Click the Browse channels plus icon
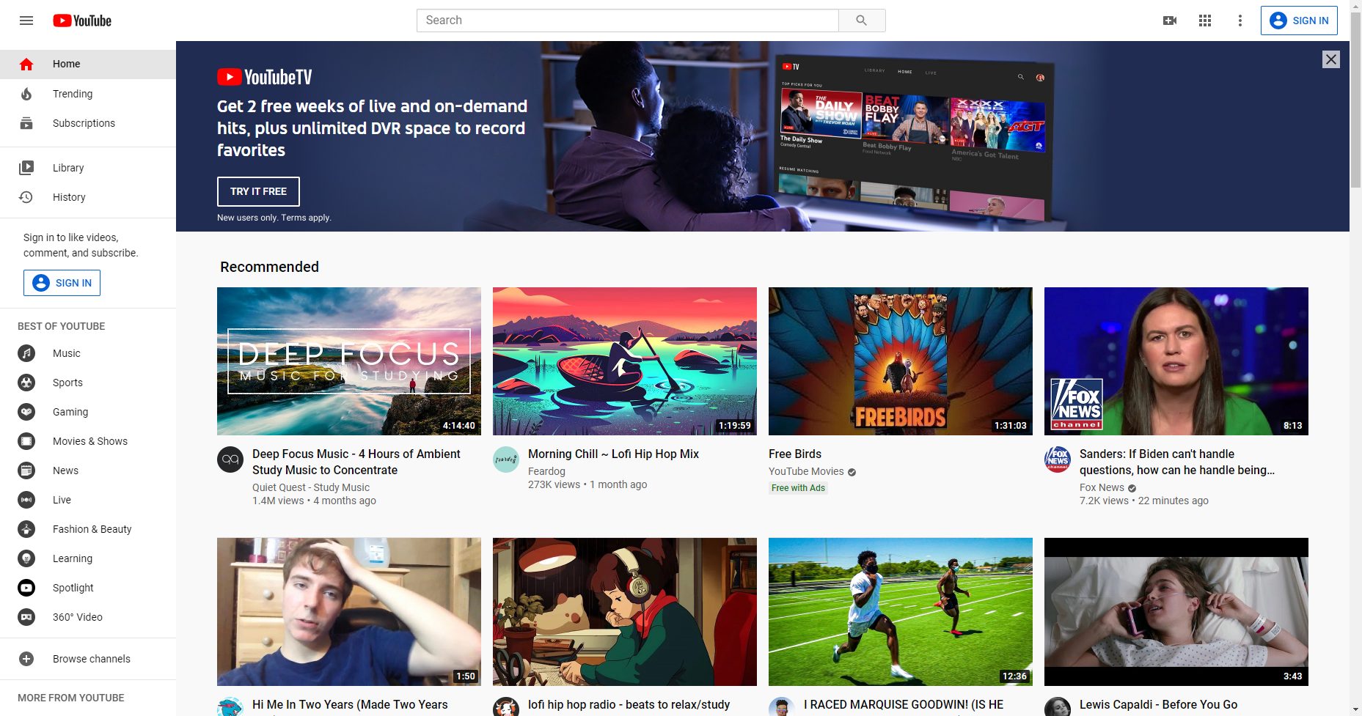1362x716 pixels. [x=26, y=659]
